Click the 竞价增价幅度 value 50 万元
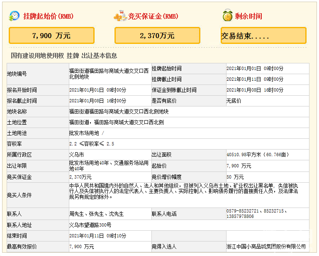The width and height of the screenshot is (319, 256). tap(235, 177)
